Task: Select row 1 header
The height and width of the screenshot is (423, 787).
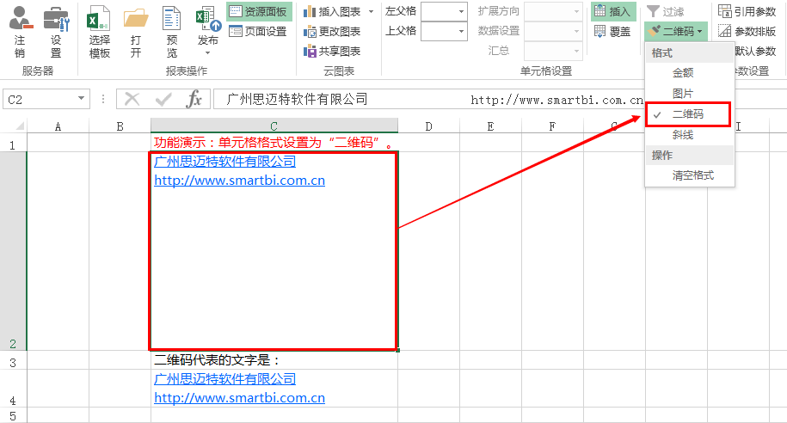Action: 13,143
